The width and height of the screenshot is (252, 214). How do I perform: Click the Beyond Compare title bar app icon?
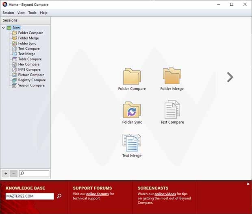(x=5, y=4)
